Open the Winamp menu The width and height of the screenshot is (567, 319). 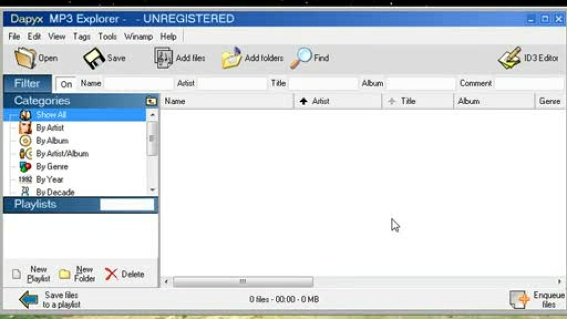coord(138,36)
